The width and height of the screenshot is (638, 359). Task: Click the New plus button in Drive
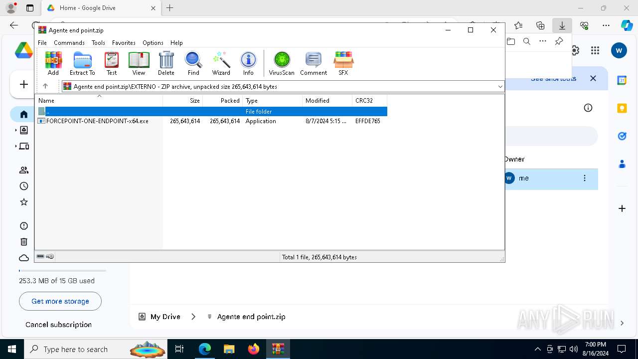pos(24,84)
